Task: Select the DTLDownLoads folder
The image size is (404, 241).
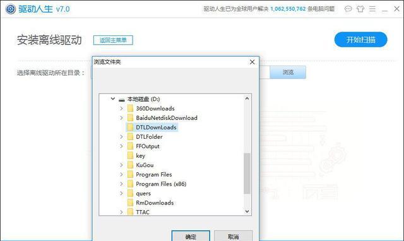Action: 156,127
